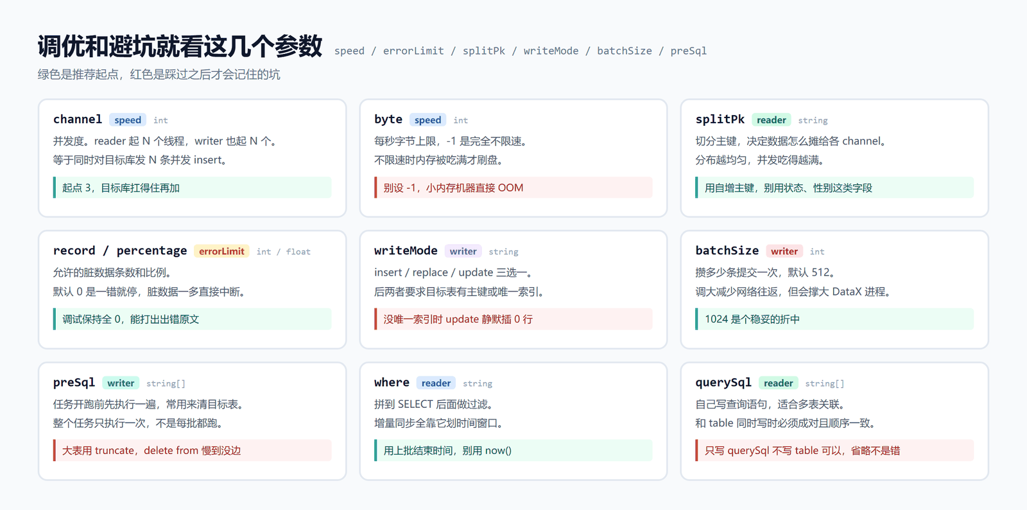Click the line 默认 0 是一错就停
This screenshot has height=510, width=1027.
pyautogui.click(x=150, y=292)
